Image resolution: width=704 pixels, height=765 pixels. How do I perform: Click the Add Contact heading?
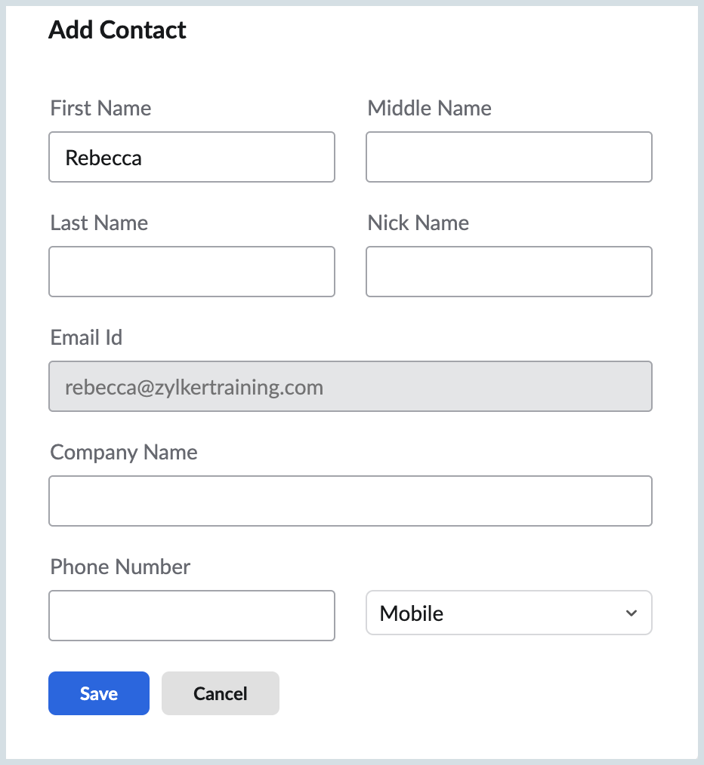click(x=117, y=30)
